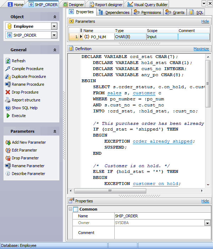Click the Comment field in Properties
Viewport: 213px width, 249px height.
162,233
